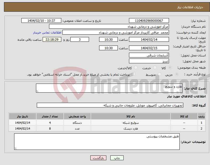The height and width of the screenshot is (165, 210).
Task: Open the اطلاعات تماس خریدار link
Action: tap(47, 32)
